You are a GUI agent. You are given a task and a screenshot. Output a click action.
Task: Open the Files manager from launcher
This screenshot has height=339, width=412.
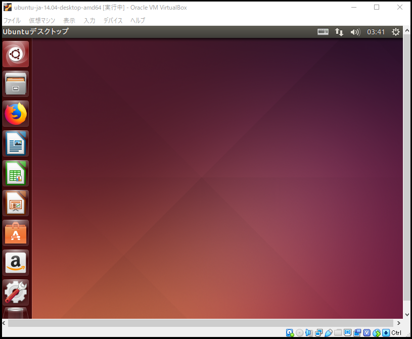tap(16, 84)
